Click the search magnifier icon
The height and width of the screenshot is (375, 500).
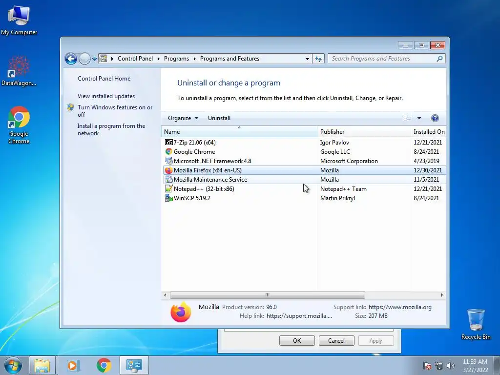tap(439, 59)
